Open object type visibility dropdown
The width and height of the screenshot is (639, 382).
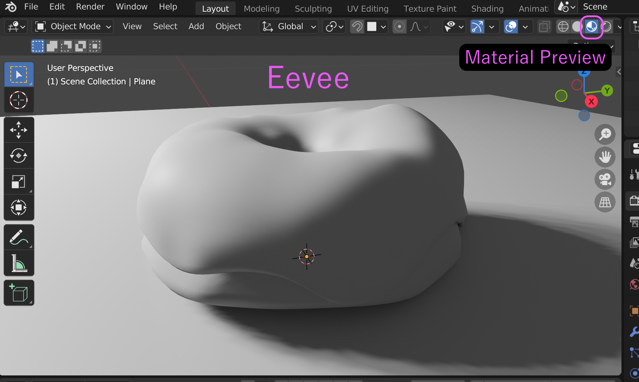[x=454, y=26]
